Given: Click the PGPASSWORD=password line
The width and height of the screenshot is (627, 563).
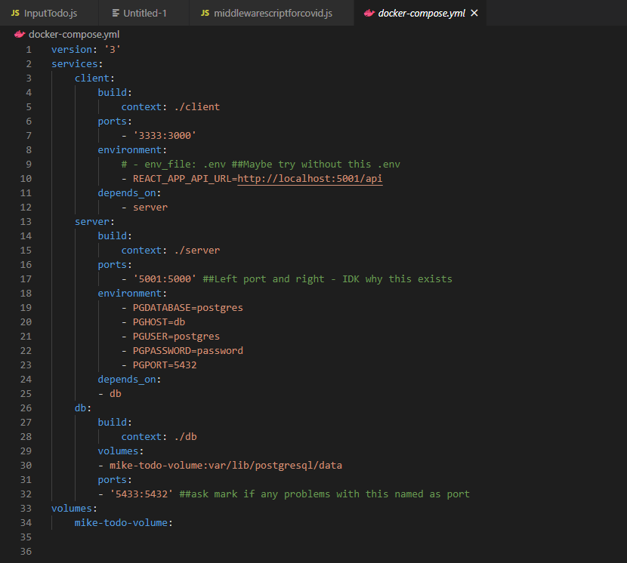Looking at the screenshot, I should pos(187,351).
